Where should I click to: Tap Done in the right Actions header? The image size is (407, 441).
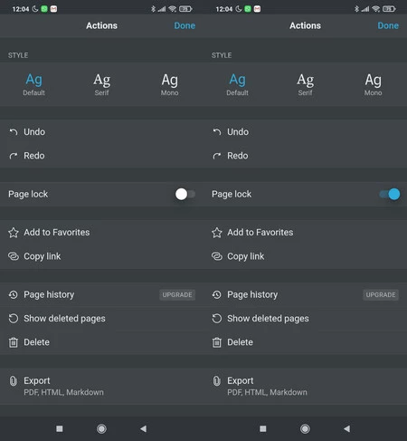pyautogui.click(x=388, y=25)
